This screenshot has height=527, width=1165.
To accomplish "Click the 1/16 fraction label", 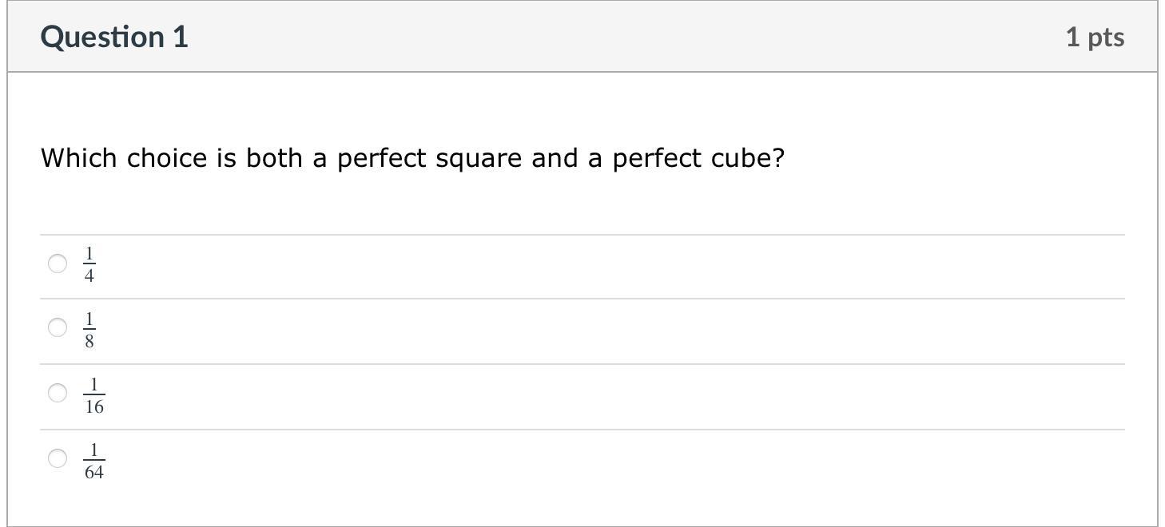I will click(94, 396).
